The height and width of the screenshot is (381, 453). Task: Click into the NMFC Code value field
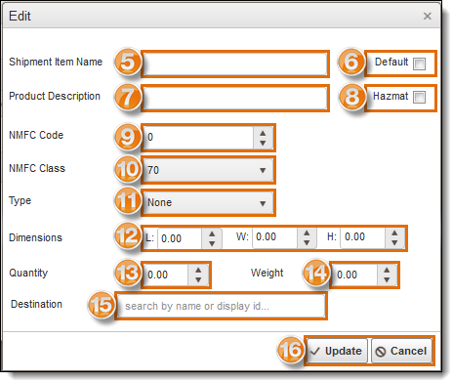tap(198, 138)
